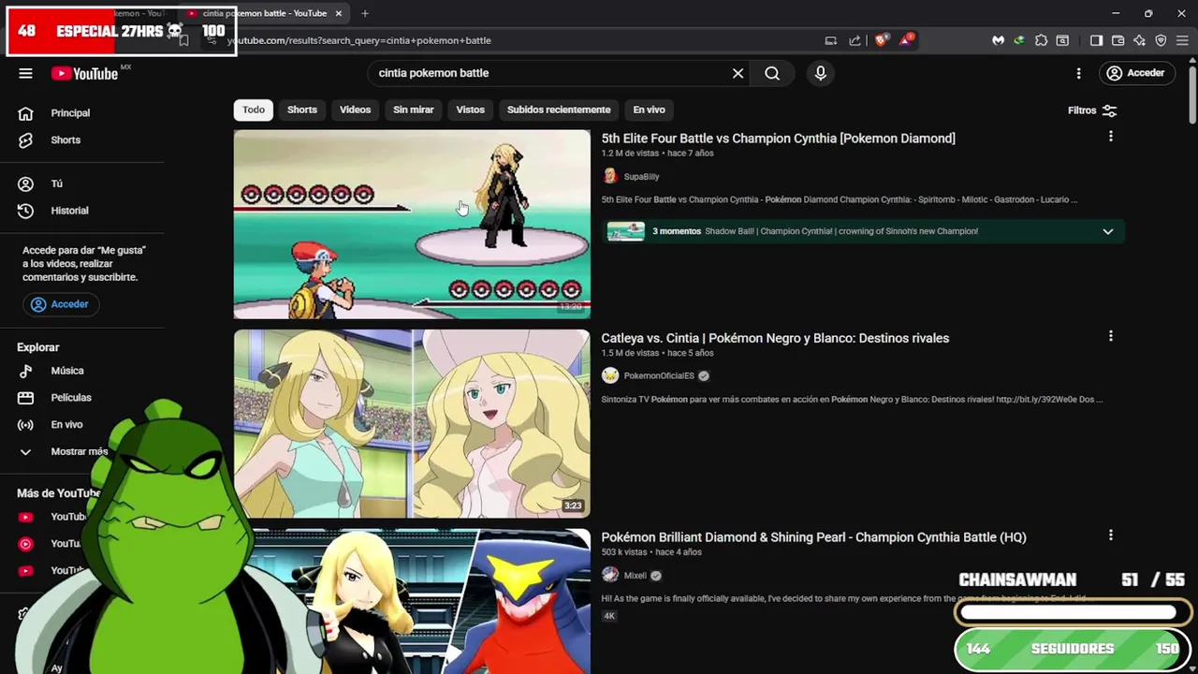Open Brave VPN shield icon
1198x674 pixels.
1161,40
